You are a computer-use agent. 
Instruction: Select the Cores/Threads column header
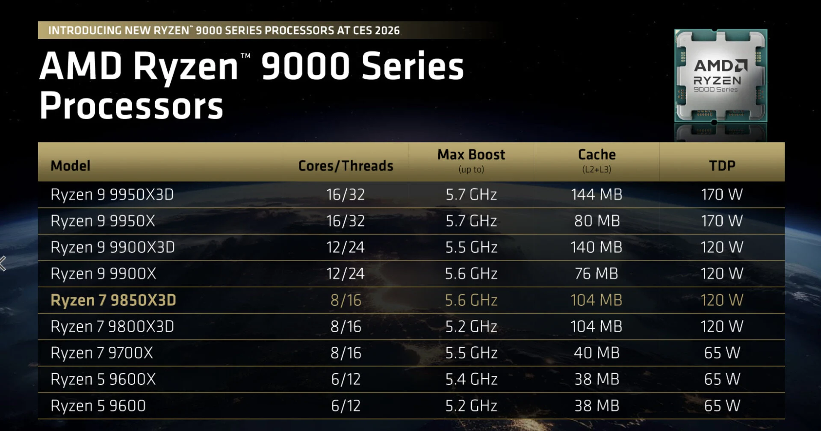[x=346, y=165]
